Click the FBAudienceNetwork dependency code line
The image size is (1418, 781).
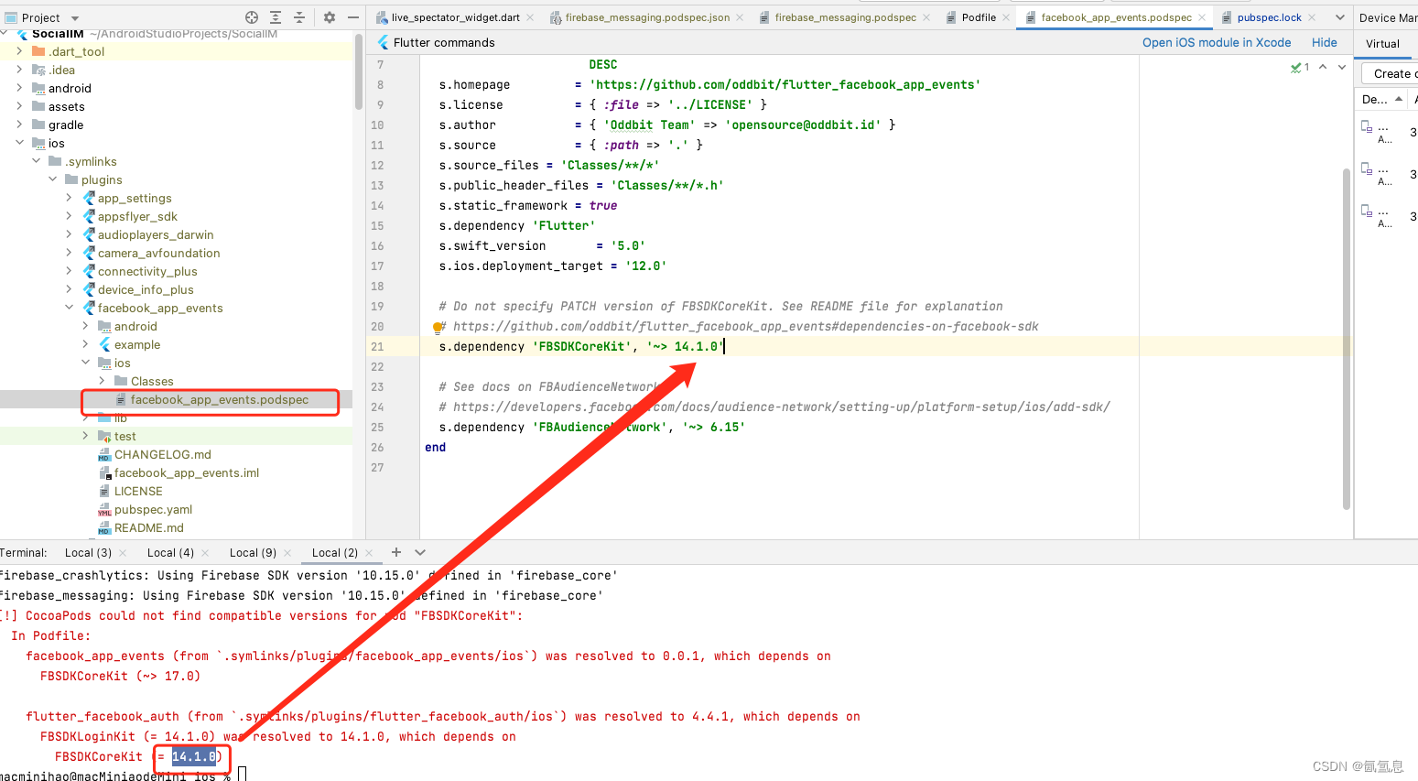coord(591,428)
